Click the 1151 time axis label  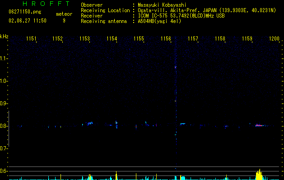tap(31, 39)
